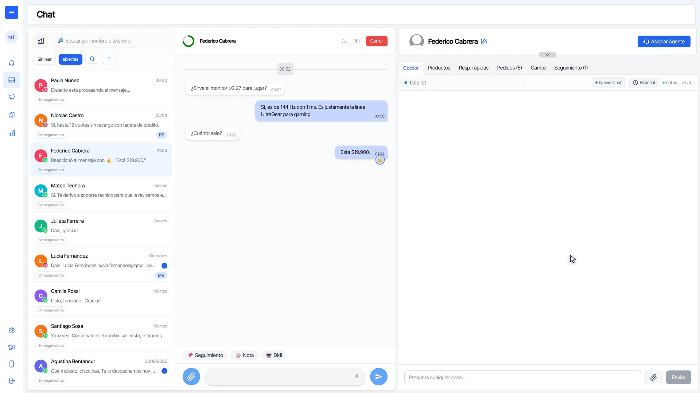Click the Enviar button in Copilot
The image size is (700, 393).
coord(678,377)
